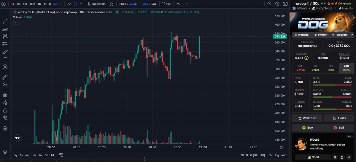
Task: Expand the chart style dropdown arrow
Action: pos(81,4)
